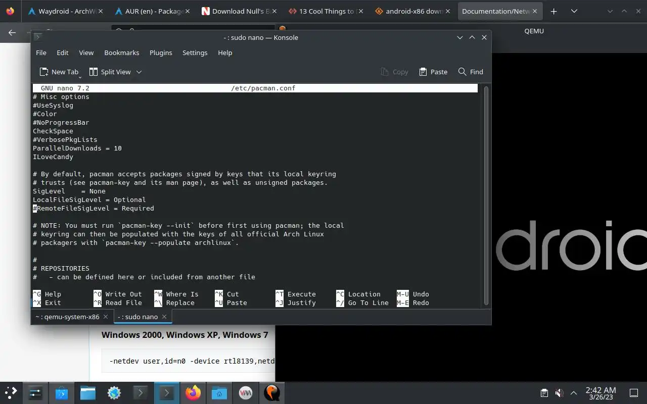Open the Settings menu

(x=195, y=53)
